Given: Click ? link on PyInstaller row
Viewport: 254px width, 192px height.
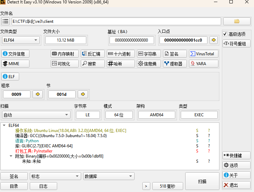Looking at the screenshot, I should [209, 151].
